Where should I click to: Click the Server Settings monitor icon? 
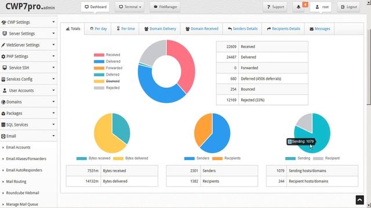[5, 34]
